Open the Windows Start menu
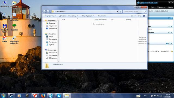The image size is (174, 98). coord(3,96)
